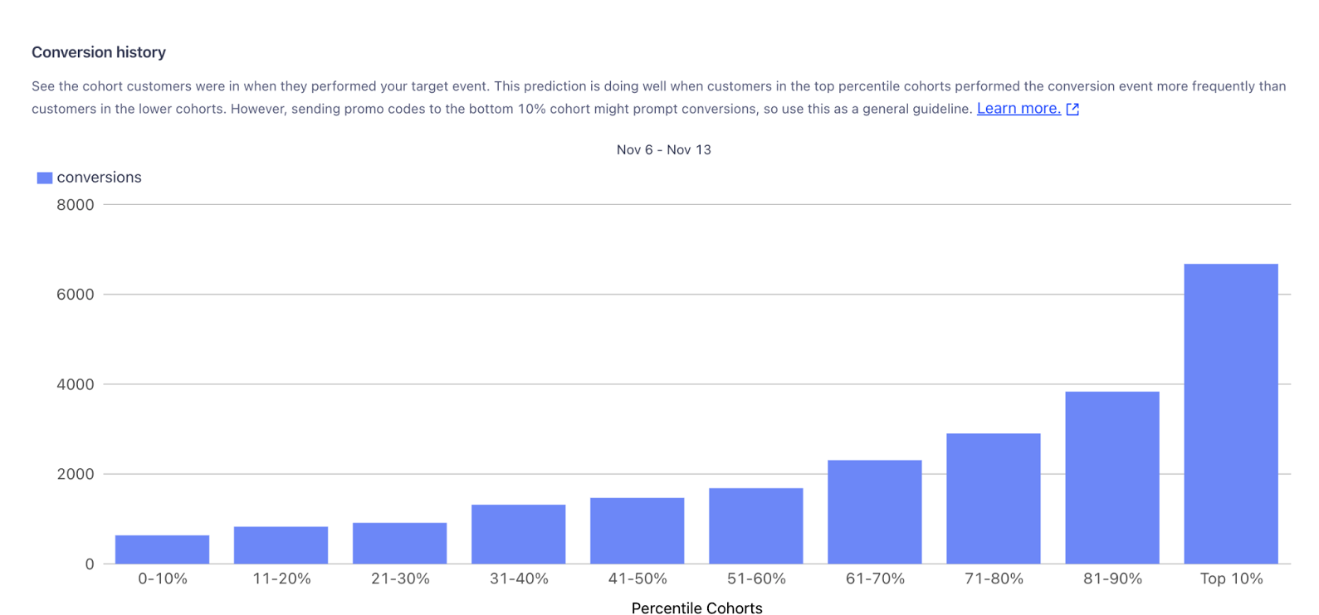Select the Top 10% cohort bar

pos(1230,413)
